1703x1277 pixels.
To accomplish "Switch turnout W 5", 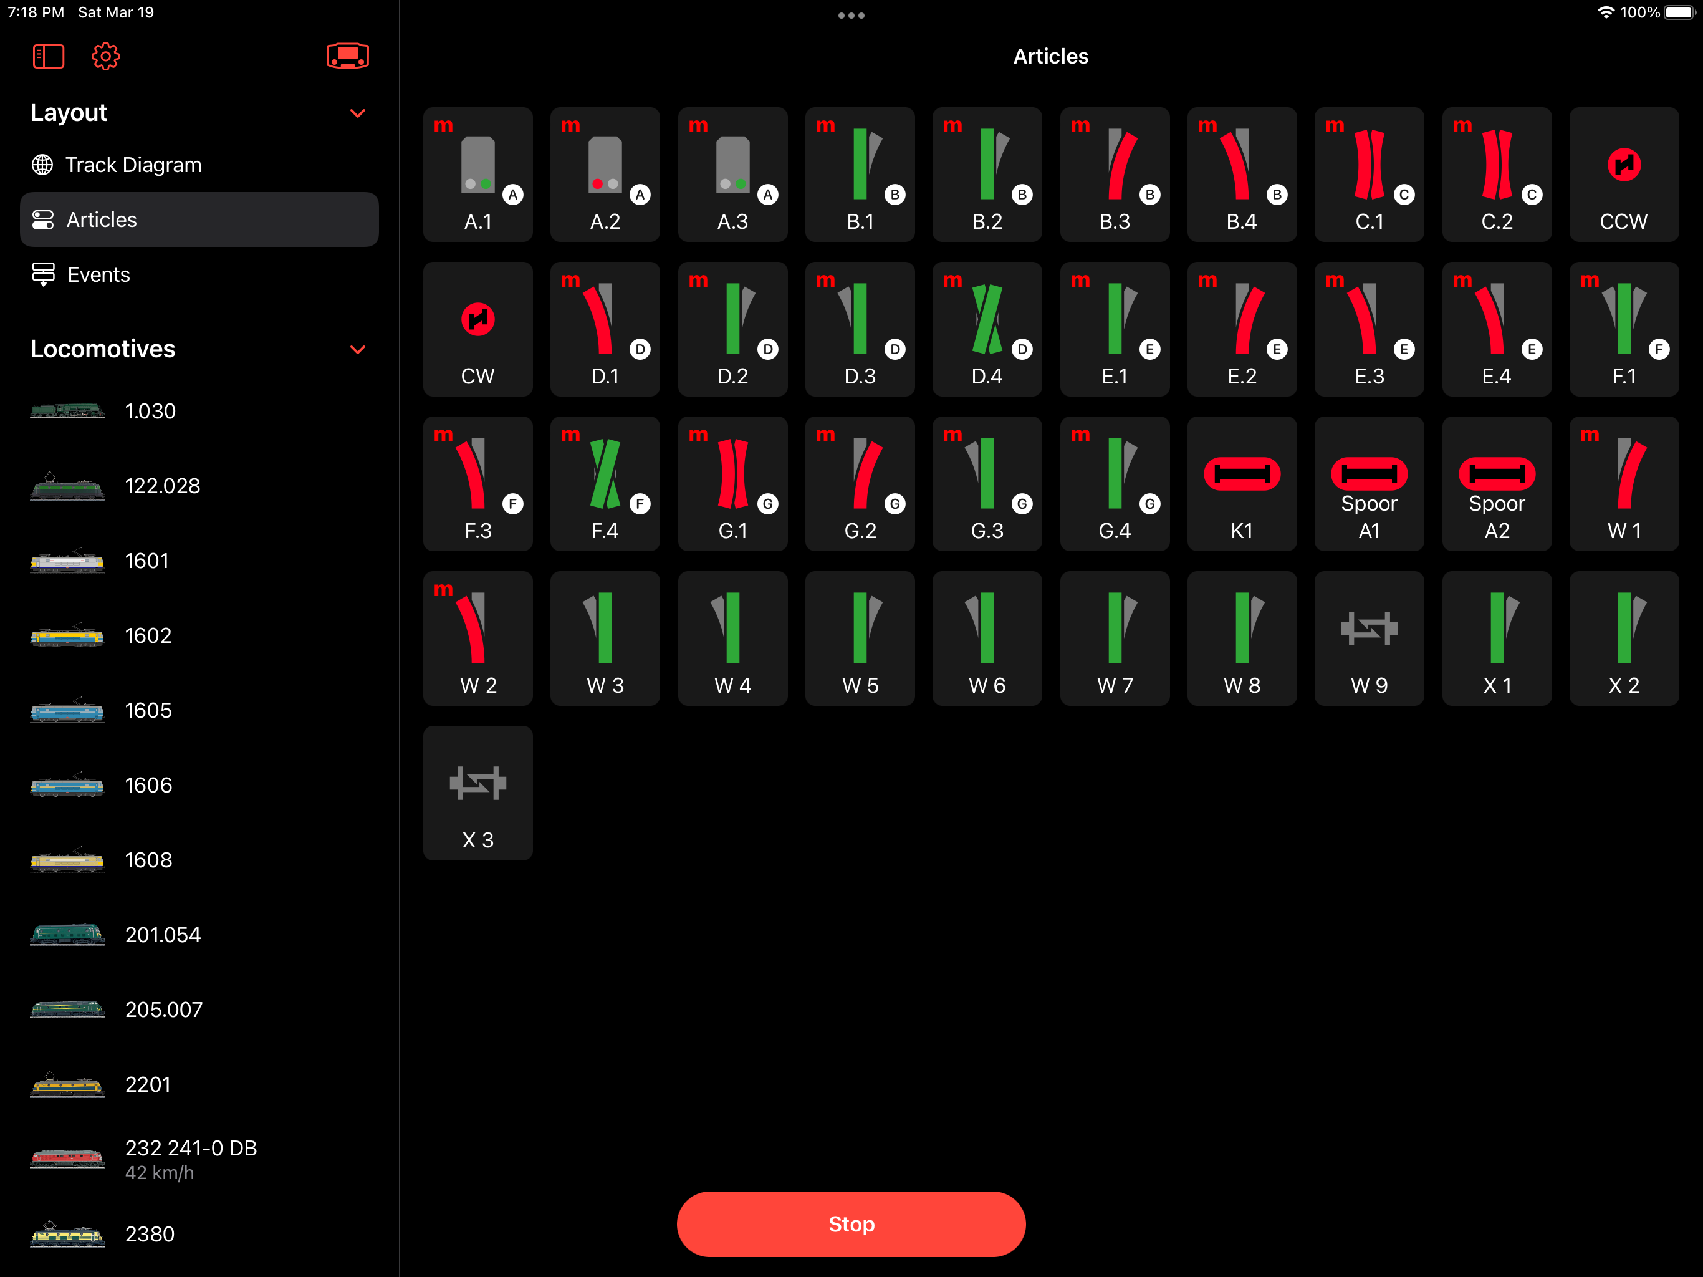I will tap(860, 639).
